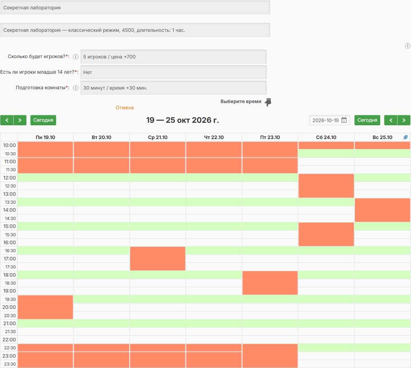
Task: Click the 2026-10-19 date input
Action: click(x=330, y=120)
